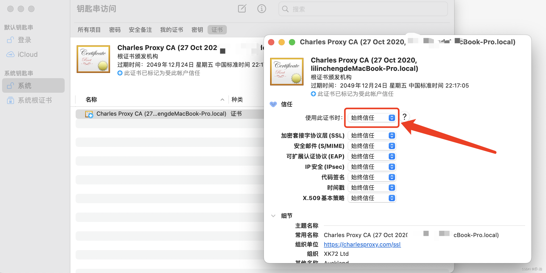Collapse the 细节 section chevron

pyautogui.click(x=273, y=216)
